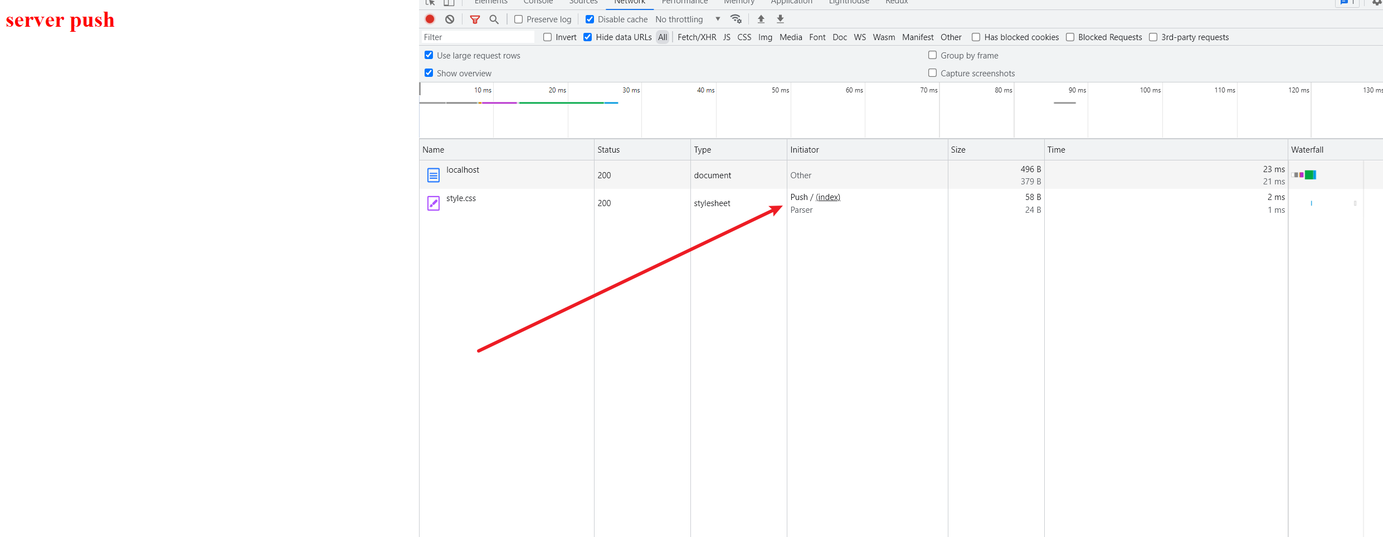Switch to the Application tab
Viewport: 1383px width, 537px height.
(x=791, y=2)
